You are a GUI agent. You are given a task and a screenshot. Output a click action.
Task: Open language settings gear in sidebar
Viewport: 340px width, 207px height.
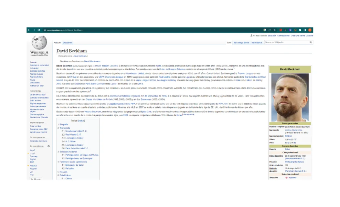click(x=49, y=146)
